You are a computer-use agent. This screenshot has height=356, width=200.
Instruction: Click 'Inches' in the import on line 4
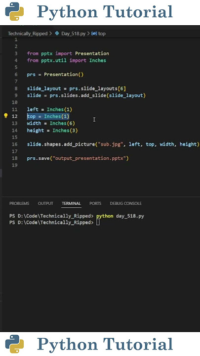click(x=97, y=60)
